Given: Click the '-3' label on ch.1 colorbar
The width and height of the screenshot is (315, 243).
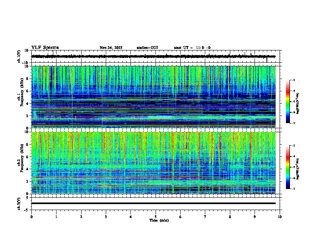Looking at the screenshot, I should (x=293, y=80).
